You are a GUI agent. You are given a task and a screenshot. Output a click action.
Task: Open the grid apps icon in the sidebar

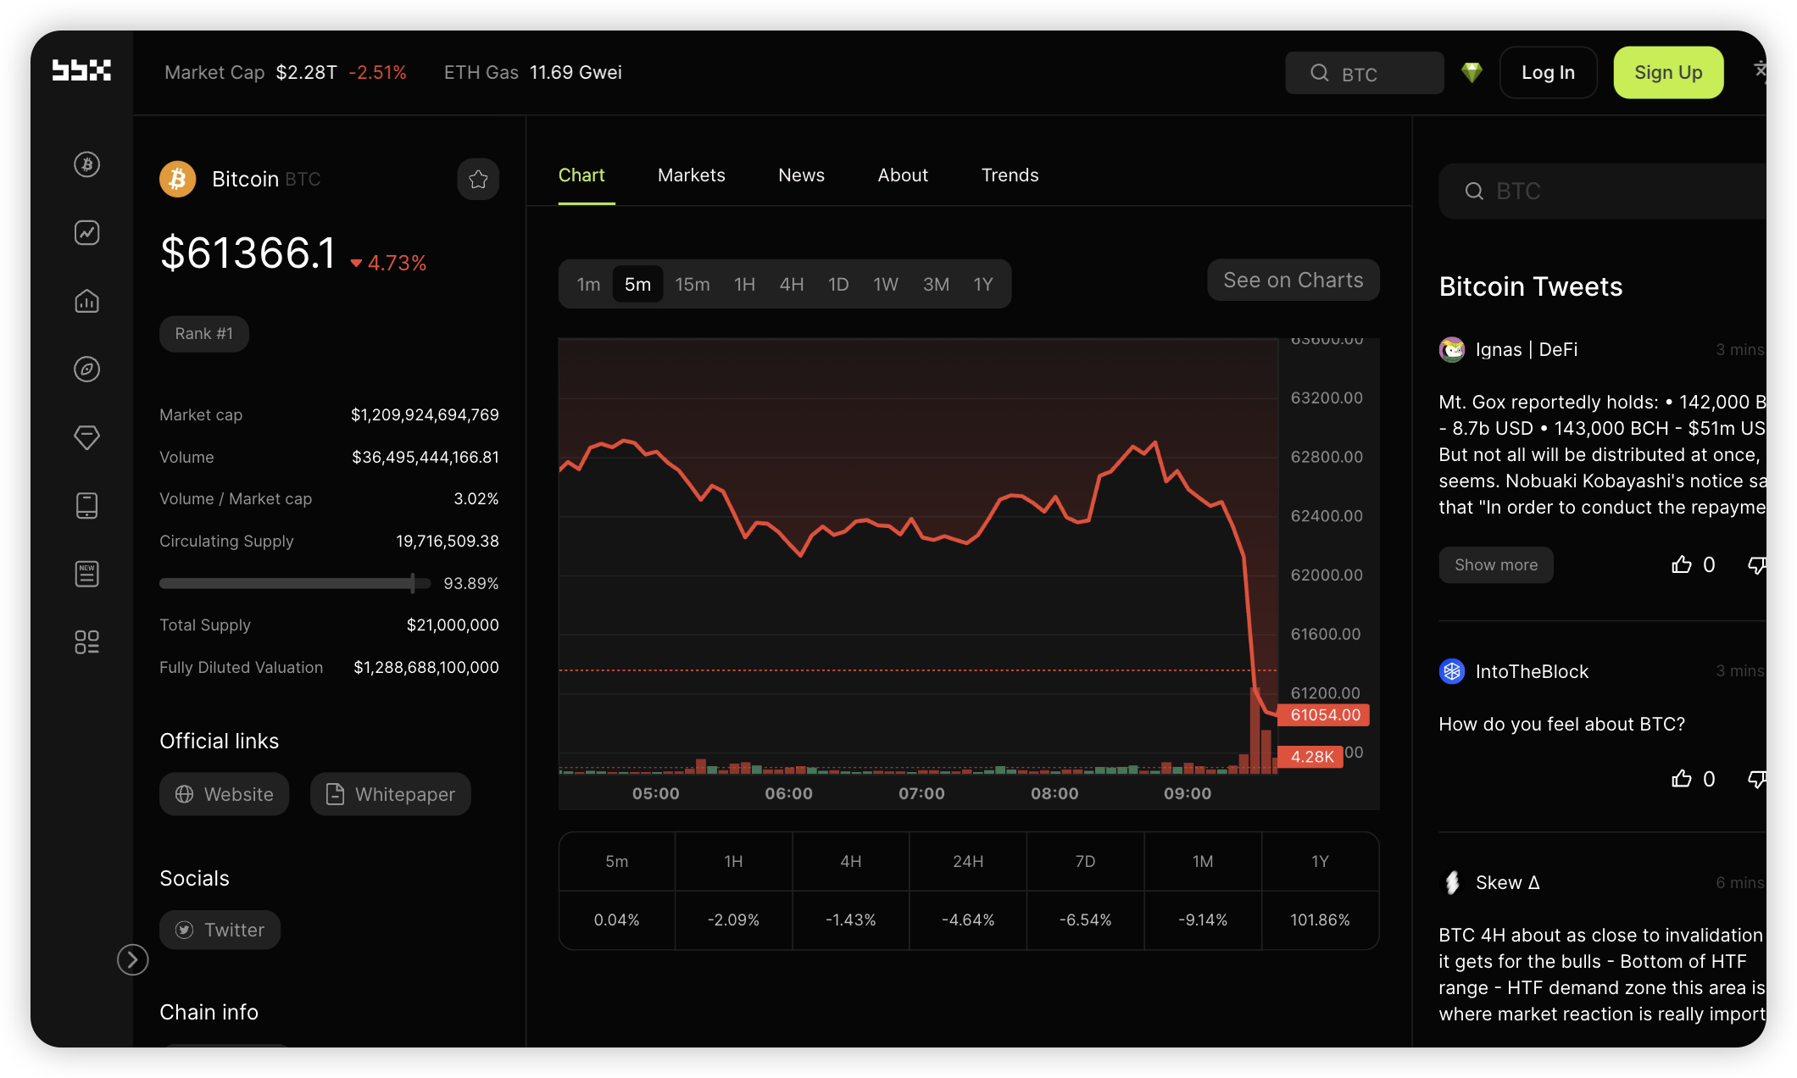tap(86, 642)
